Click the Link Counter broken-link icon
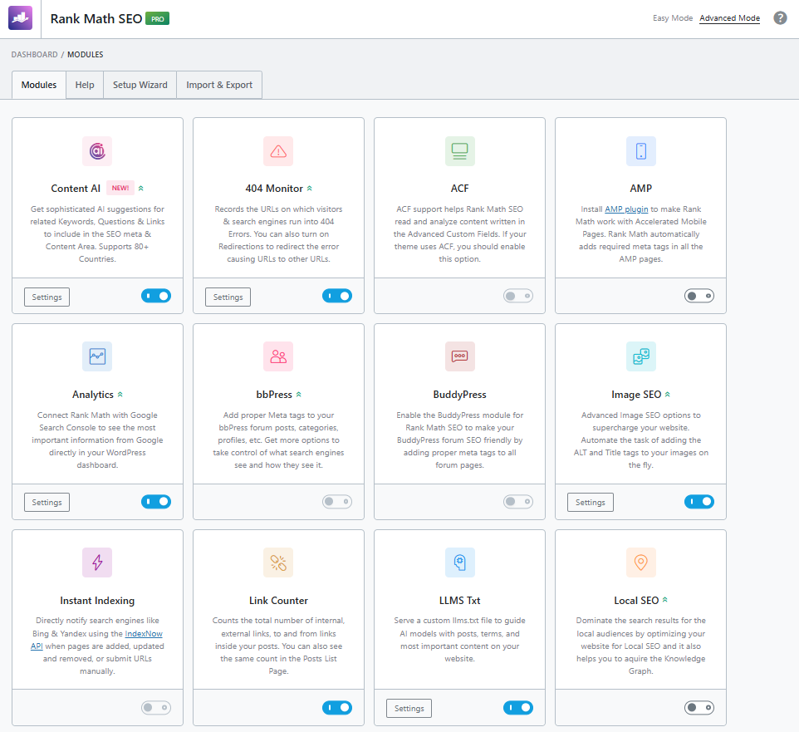Screen dimensions: 799x732 click(x=278, y=563)
